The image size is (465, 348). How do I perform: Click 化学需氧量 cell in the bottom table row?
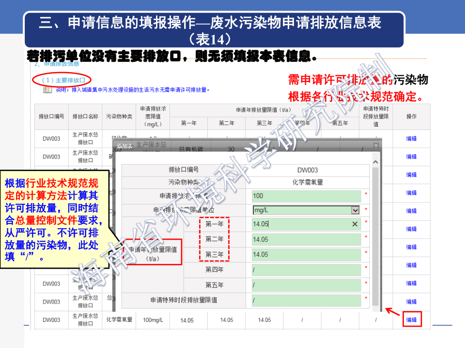[119, 319]
